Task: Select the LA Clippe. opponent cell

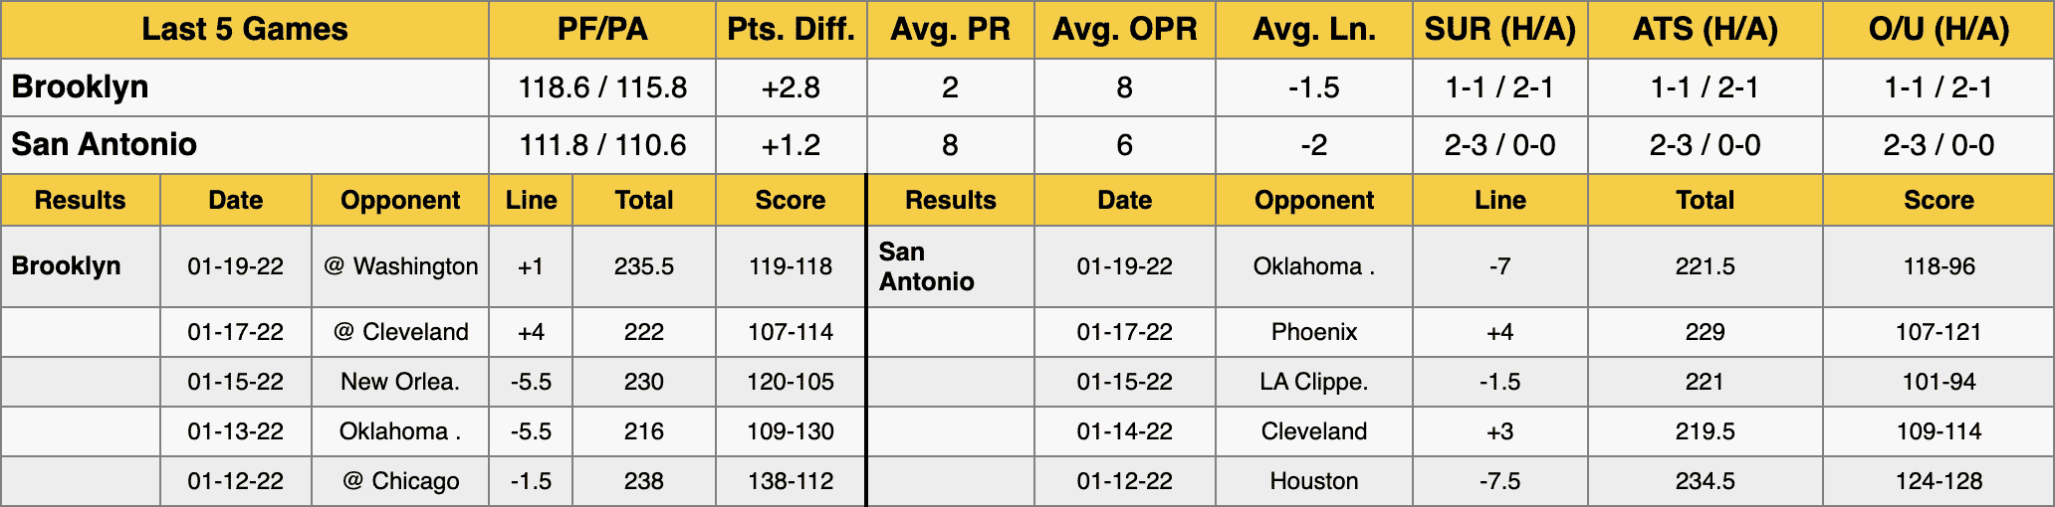Action: coord(1314,382)
